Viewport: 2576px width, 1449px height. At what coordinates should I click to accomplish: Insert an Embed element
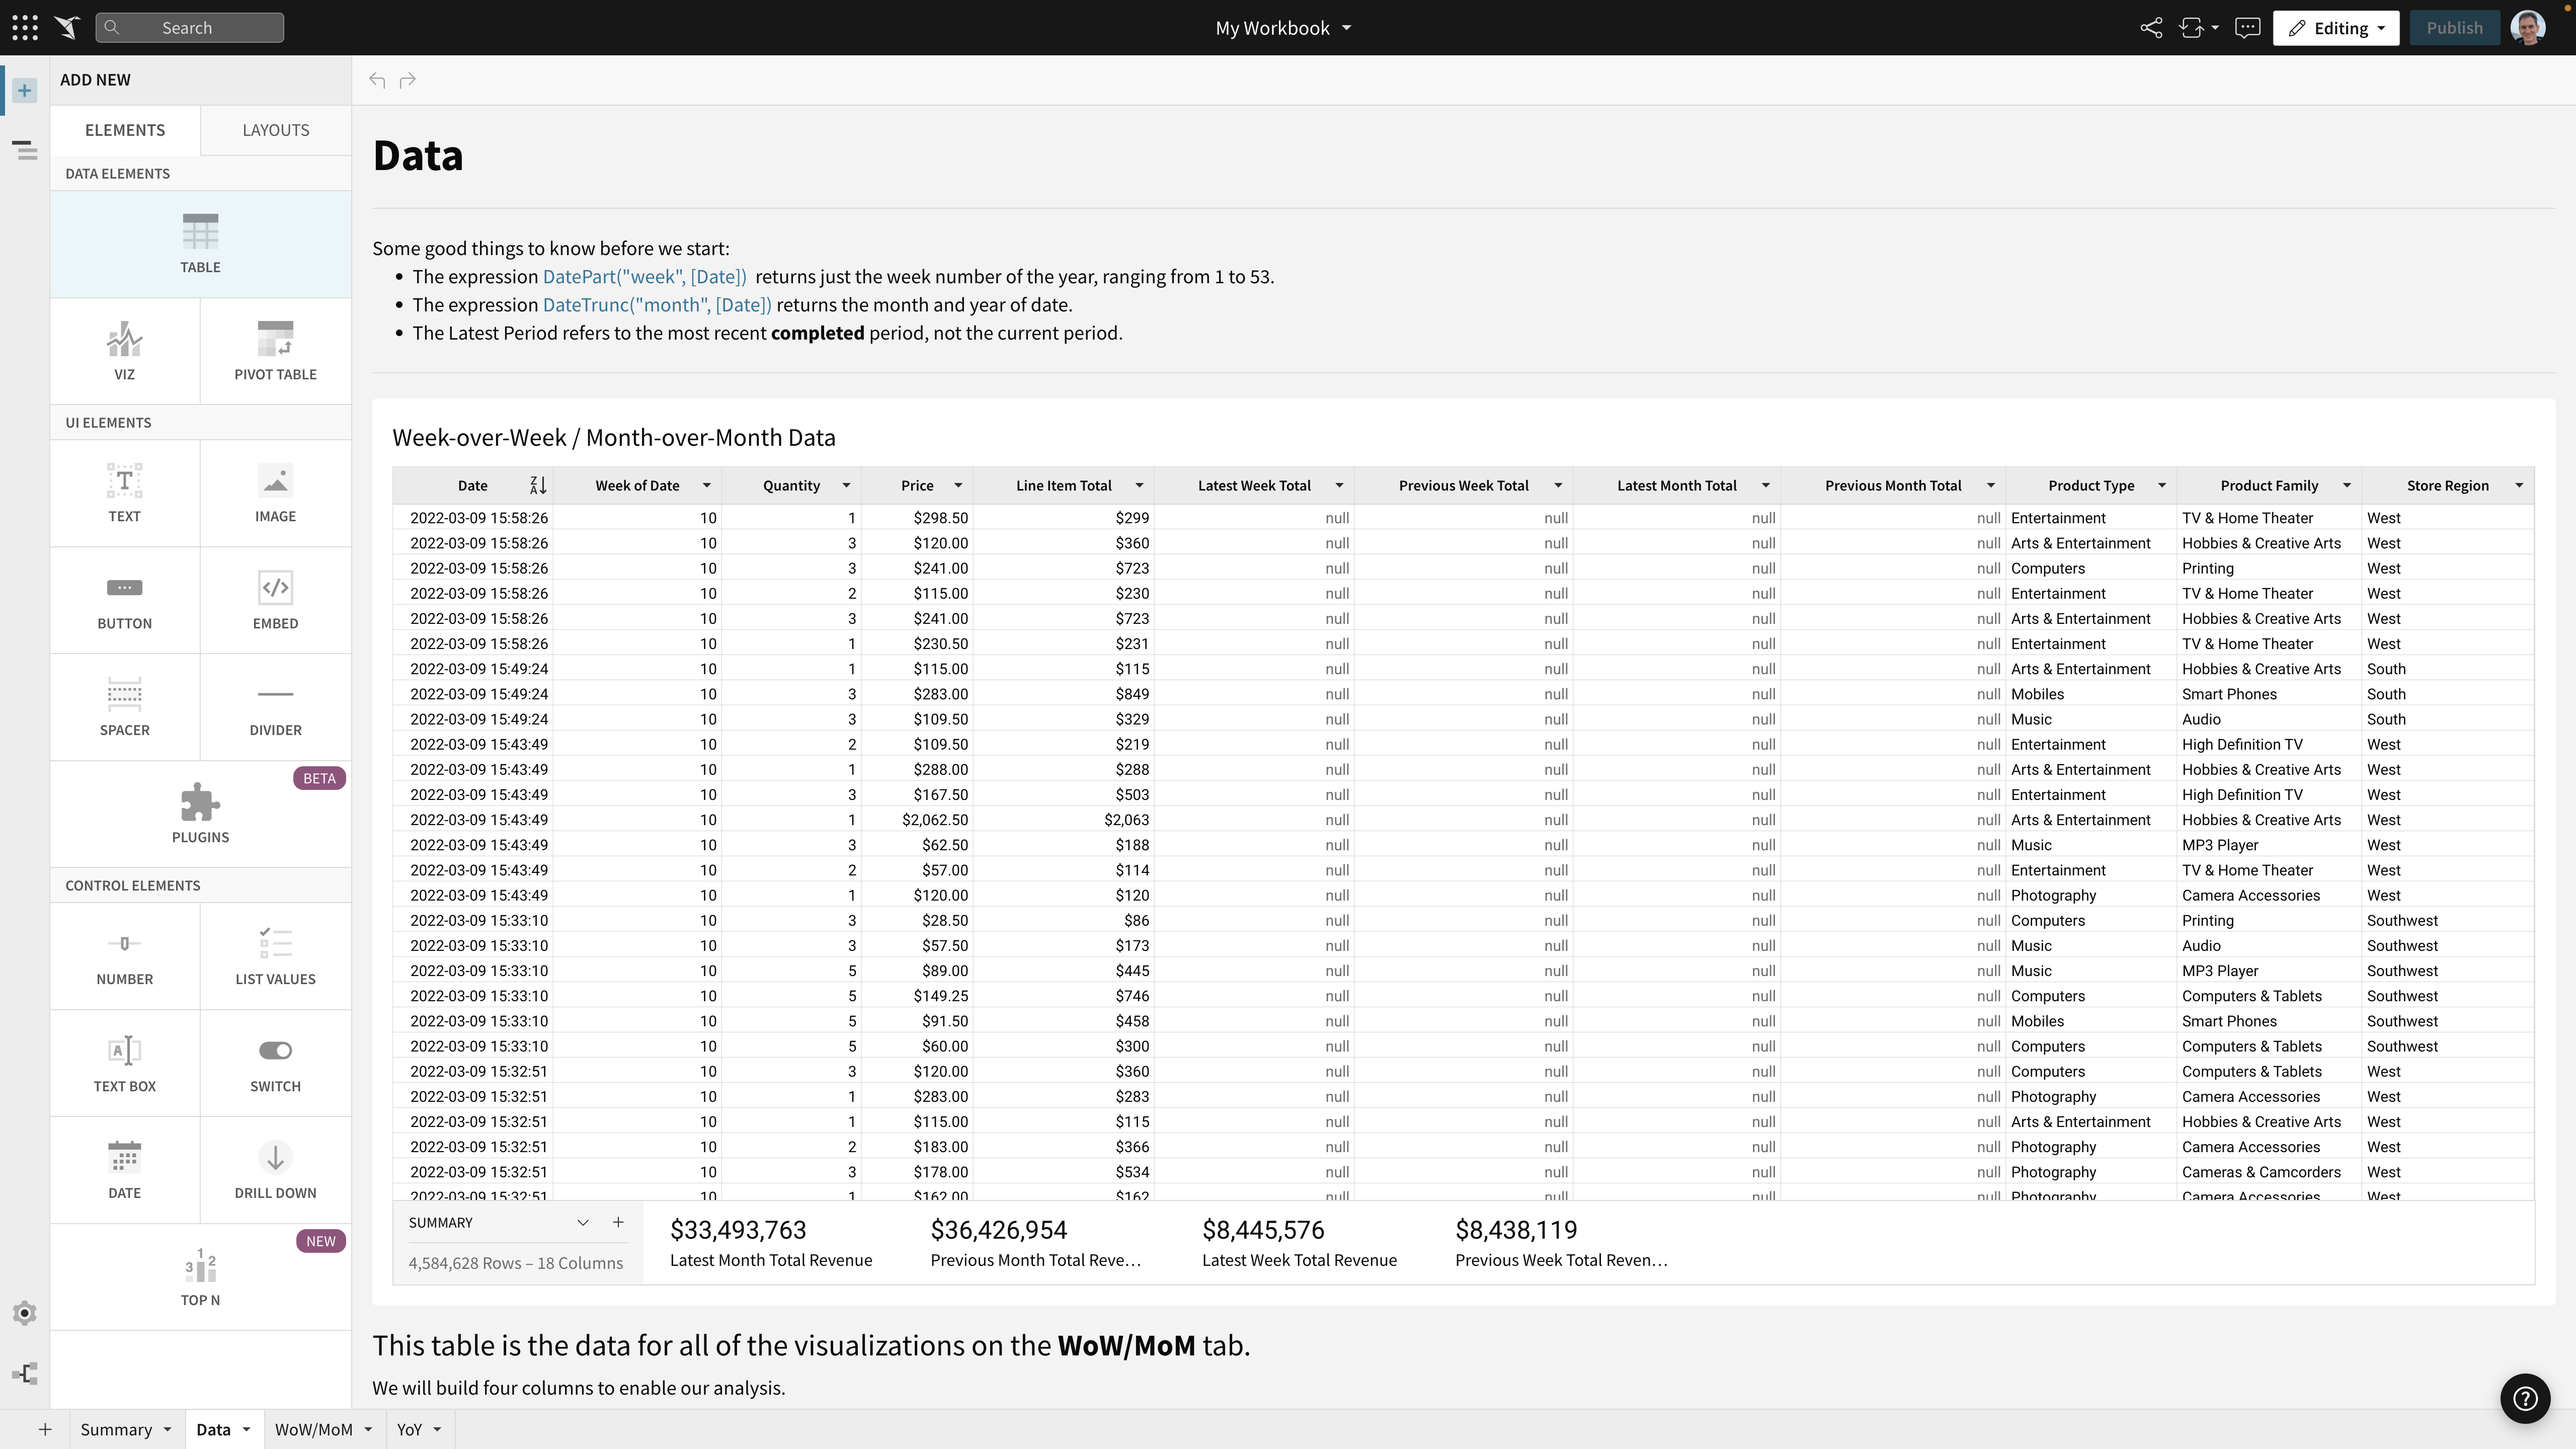(x=275, y=599)
